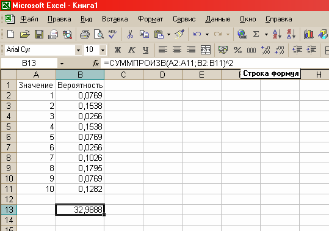Open an existing file using the folder icon

[25, 34]
